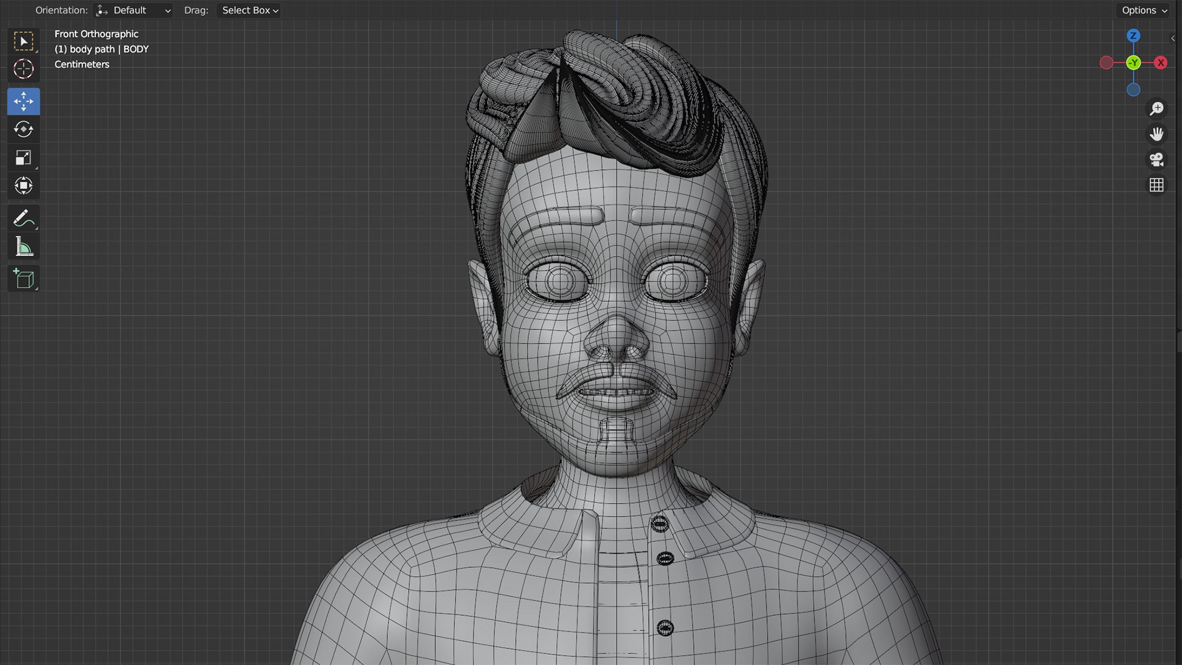Open the Orientation Default dropdown
The image size is (1182, 665).
pyautogui.click(x=133, y=10)
